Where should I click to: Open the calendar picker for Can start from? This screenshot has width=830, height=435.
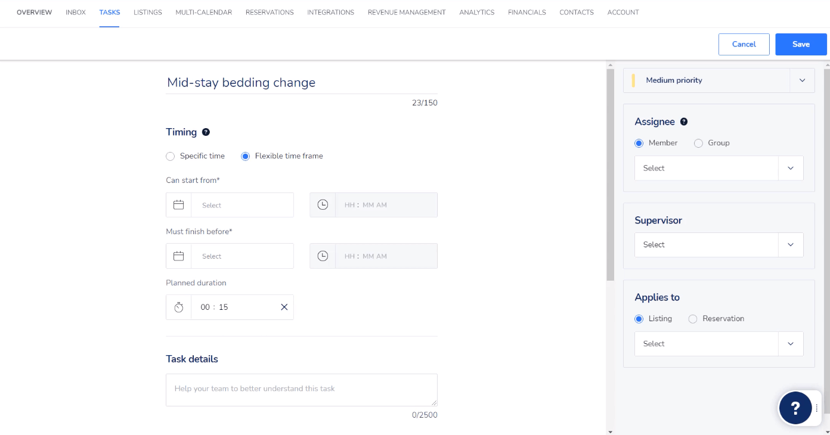(x=178, y=204)
